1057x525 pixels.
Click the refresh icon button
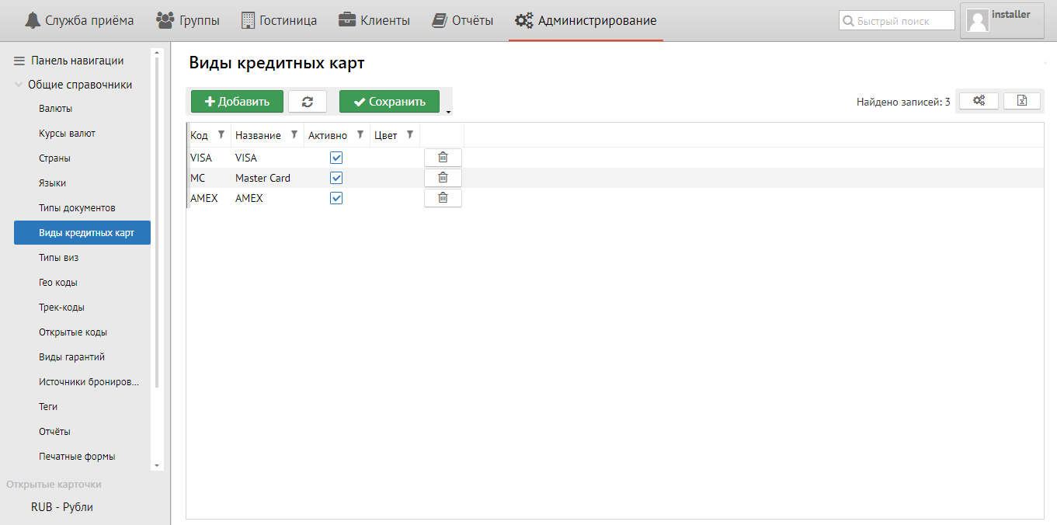pyautogui.click(x=308, y=102)
